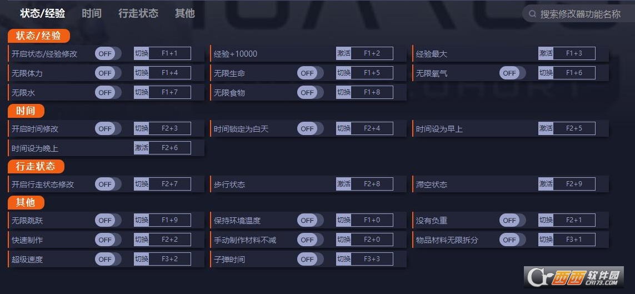Toggle the 无限体力 switch
Viewport: 635px width, 294px height.
(x=108, y=73)
